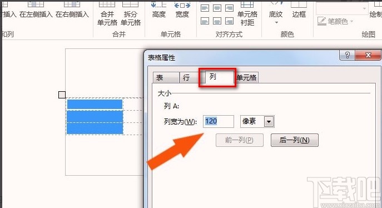Click the Previous Column (前一列) button

tap(239, 140)
